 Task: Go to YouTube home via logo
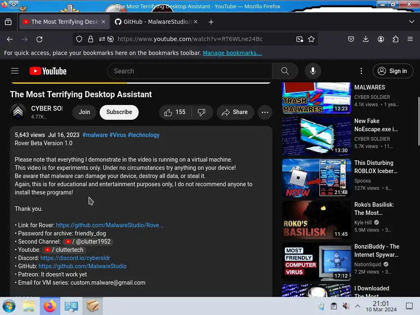(48, 71)
